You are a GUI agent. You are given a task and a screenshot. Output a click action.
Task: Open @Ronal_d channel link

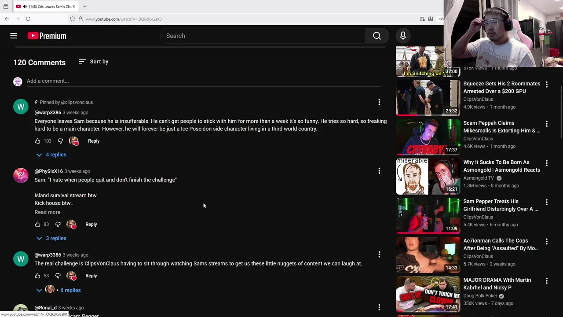click(46, 308)
